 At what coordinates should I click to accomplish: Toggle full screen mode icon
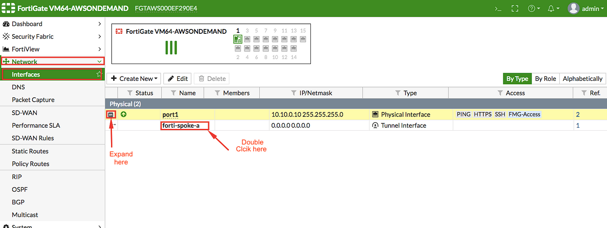pos(515,8)
